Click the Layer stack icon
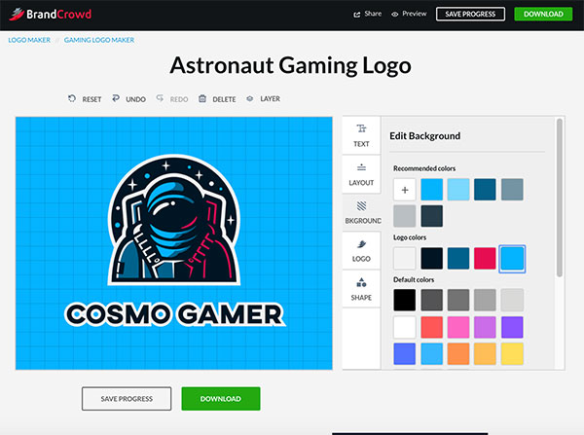This screenshot has width=584, height=435. pos(250,98)
